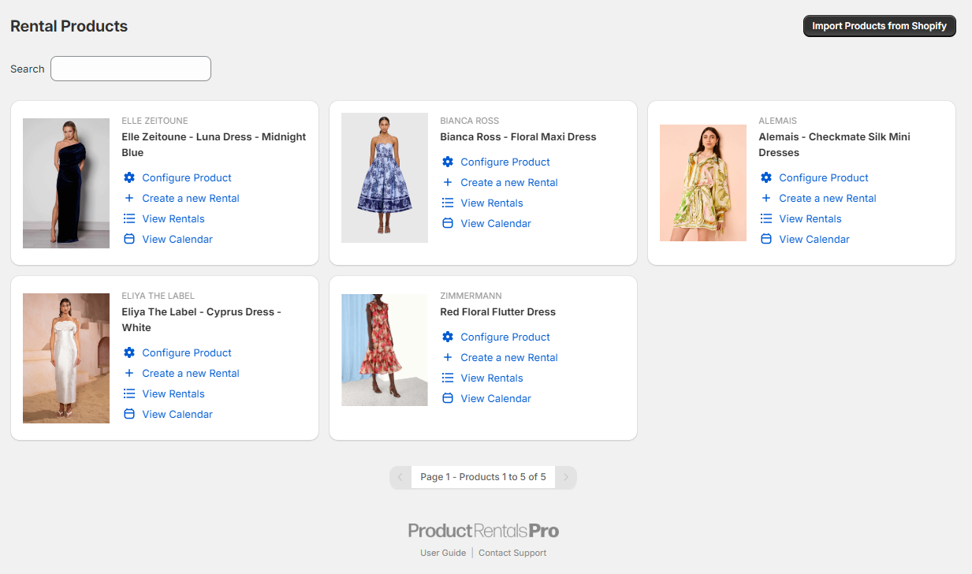972x574 pixels.
Task: Open Elle Zeitoune Luna Dress thumbnail
Action: coord(66,183)
